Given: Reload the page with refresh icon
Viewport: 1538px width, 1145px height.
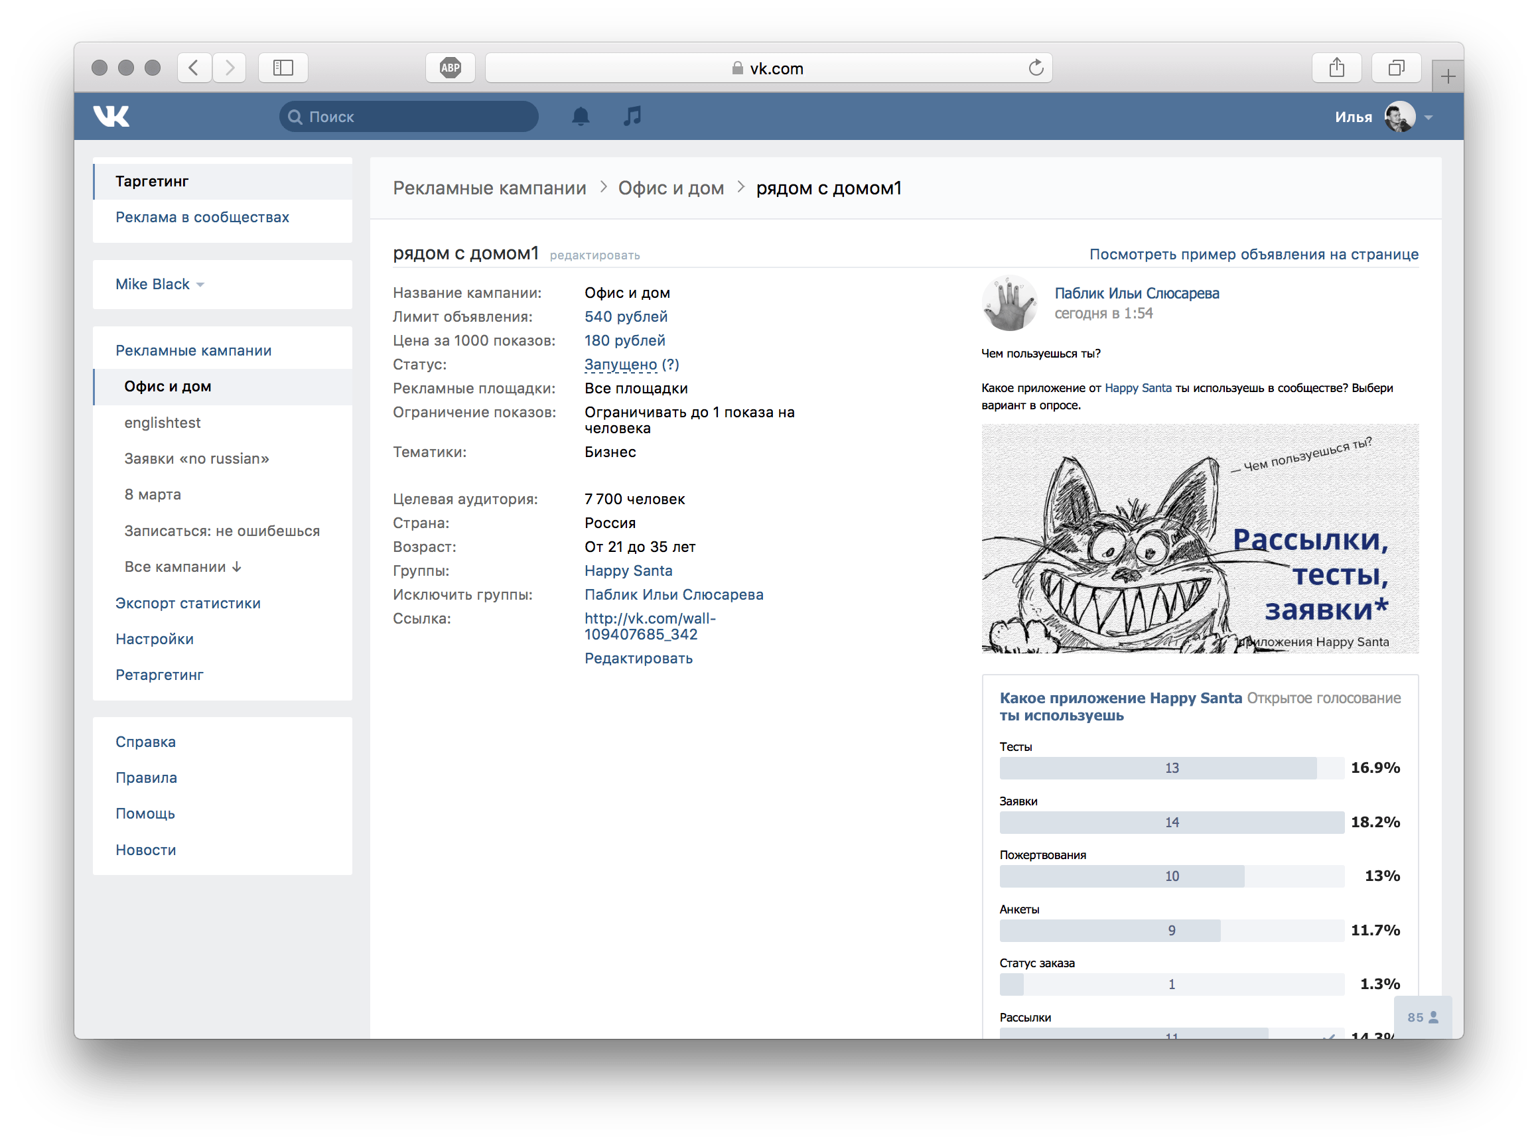Looking at the screenshot, I should coord(1036,68).
